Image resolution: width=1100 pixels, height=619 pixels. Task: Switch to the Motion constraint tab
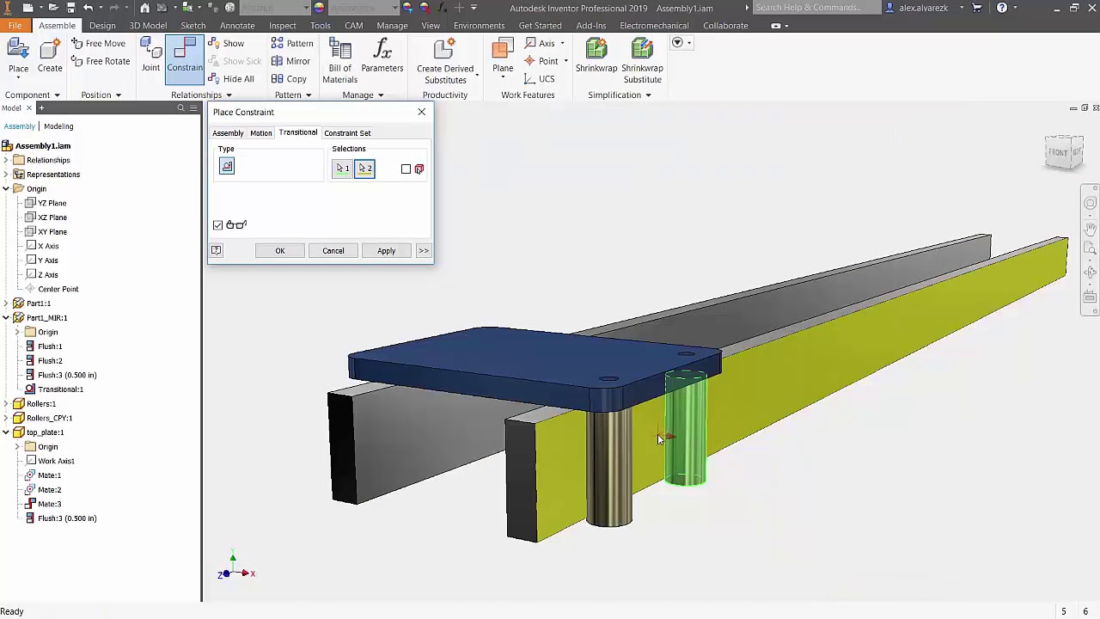click(x=260, y=133)
